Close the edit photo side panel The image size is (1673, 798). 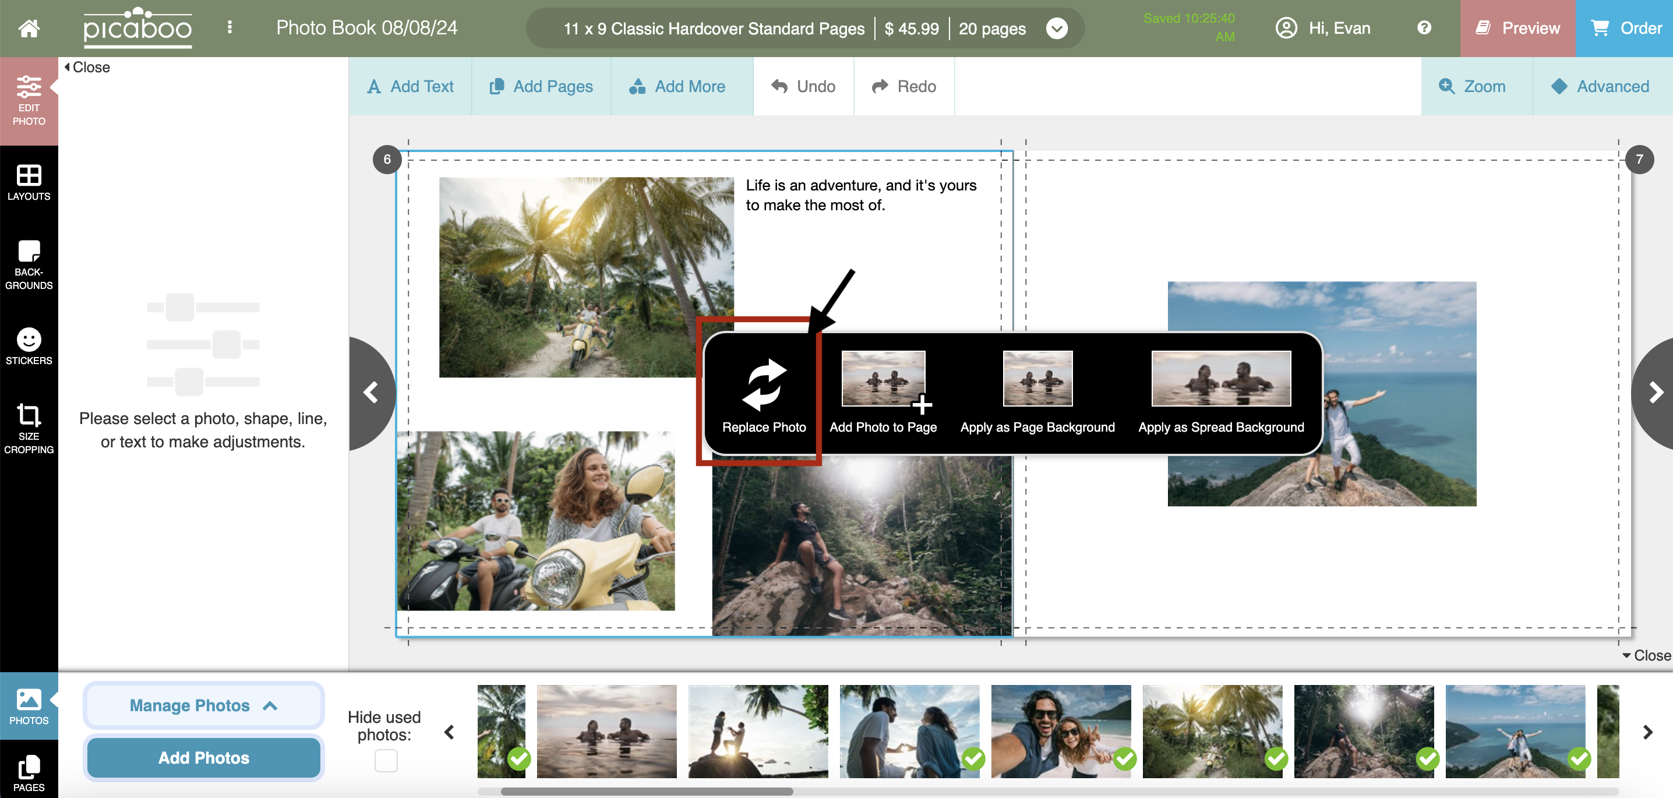[x=87, y=67]
